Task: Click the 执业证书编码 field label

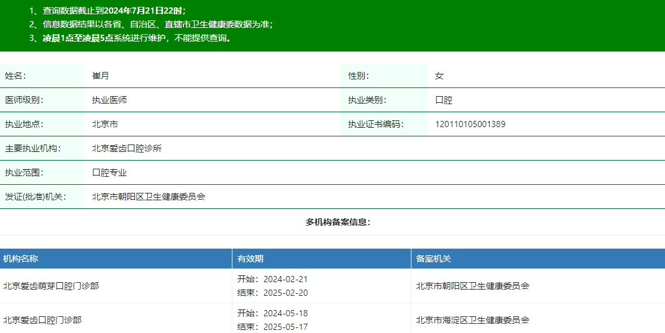Action: click(x=375, y=124)
